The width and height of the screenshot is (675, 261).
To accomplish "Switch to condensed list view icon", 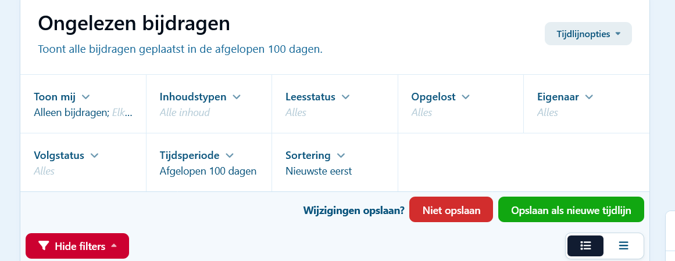I will [x=623, y=246].
